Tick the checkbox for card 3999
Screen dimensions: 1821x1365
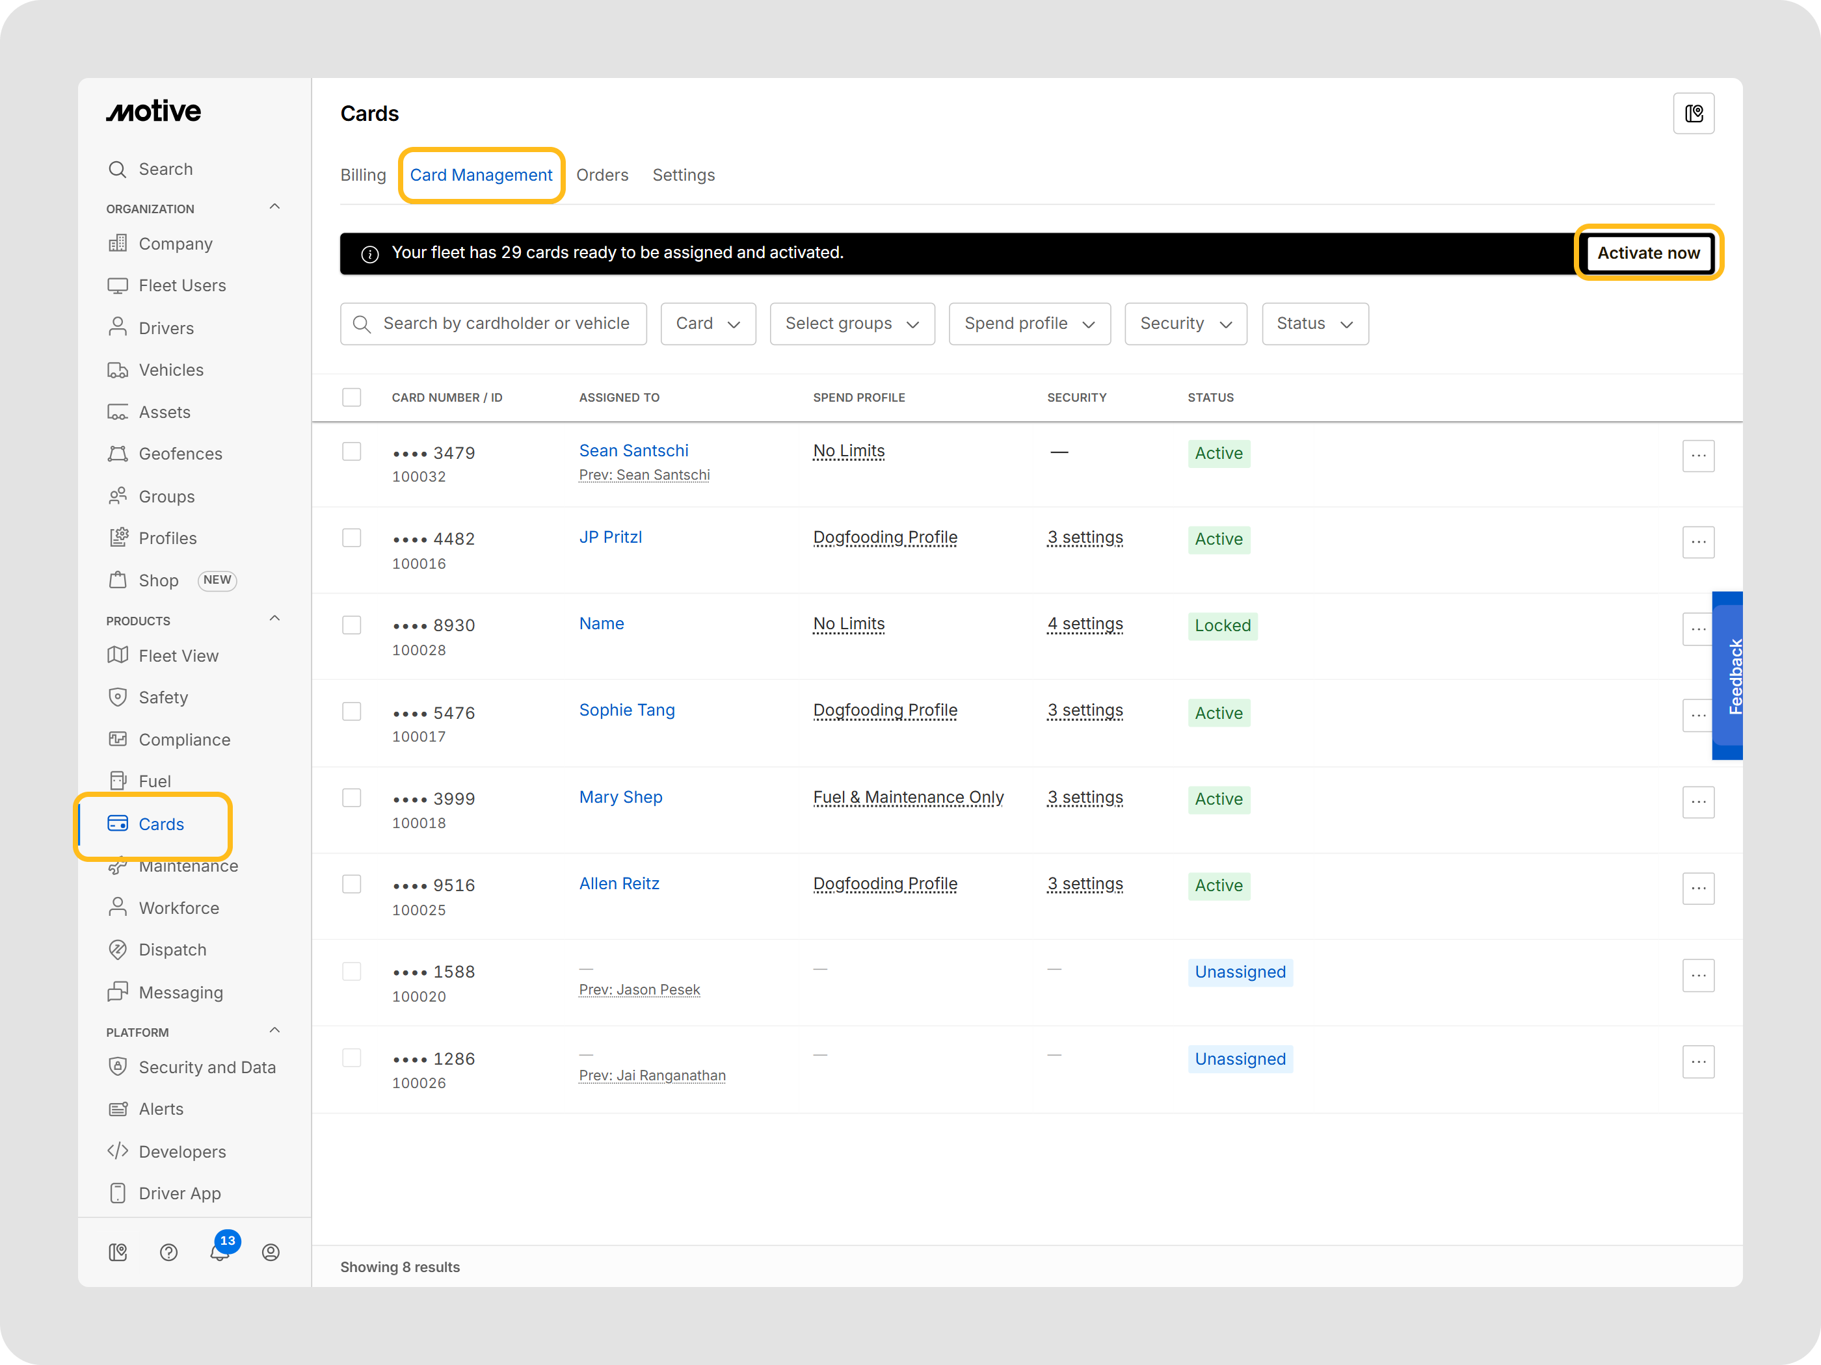(x=352, y=798)
